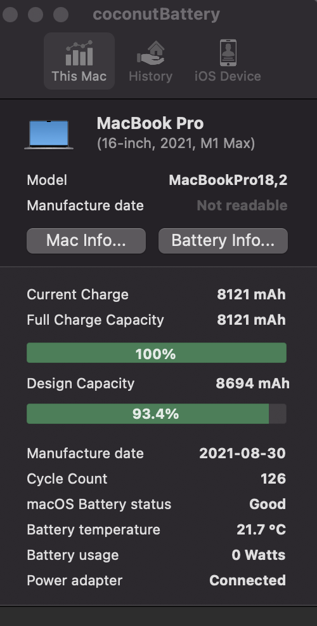Click the This Mac bar chart icon
Image resolution: width=317 pixels, height=626 pixels.
[79, 53]
